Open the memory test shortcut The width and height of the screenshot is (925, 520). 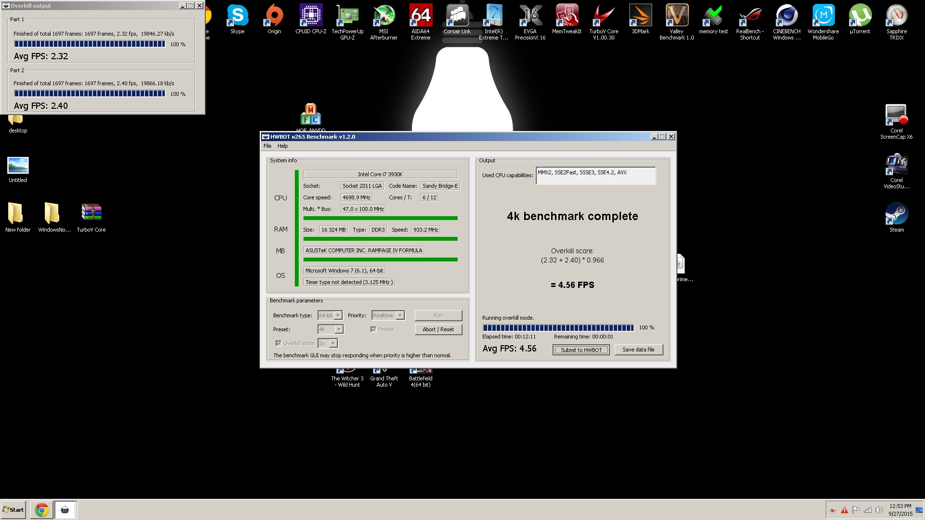click(714, 19)
